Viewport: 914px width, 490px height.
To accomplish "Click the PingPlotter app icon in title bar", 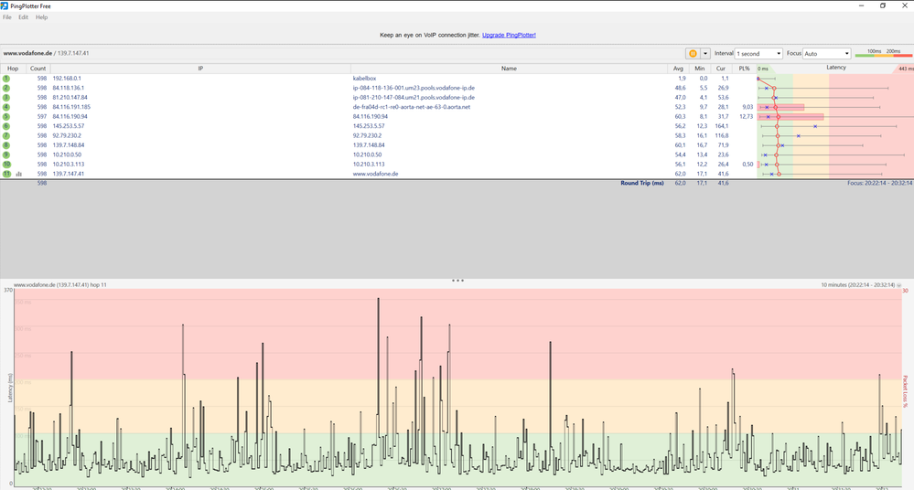I will (5, 5).
